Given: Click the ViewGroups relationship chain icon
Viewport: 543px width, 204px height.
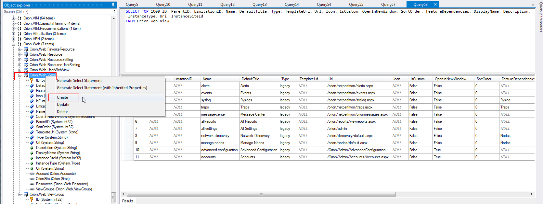Looking at the screenshot, I should tap(32, 189).
